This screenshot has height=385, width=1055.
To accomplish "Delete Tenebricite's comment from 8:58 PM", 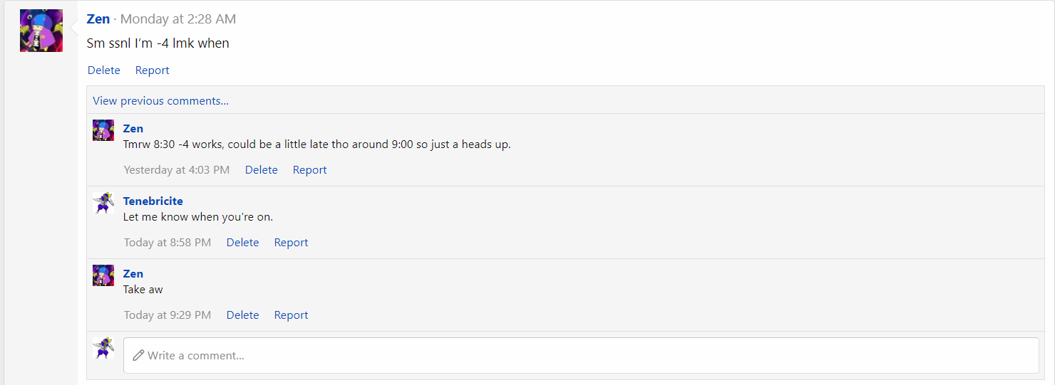I will coord(243,242).
